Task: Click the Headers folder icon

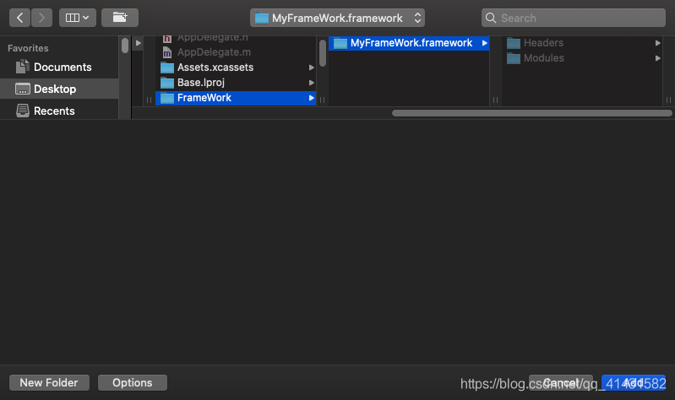Action: [x=513, y=43]
